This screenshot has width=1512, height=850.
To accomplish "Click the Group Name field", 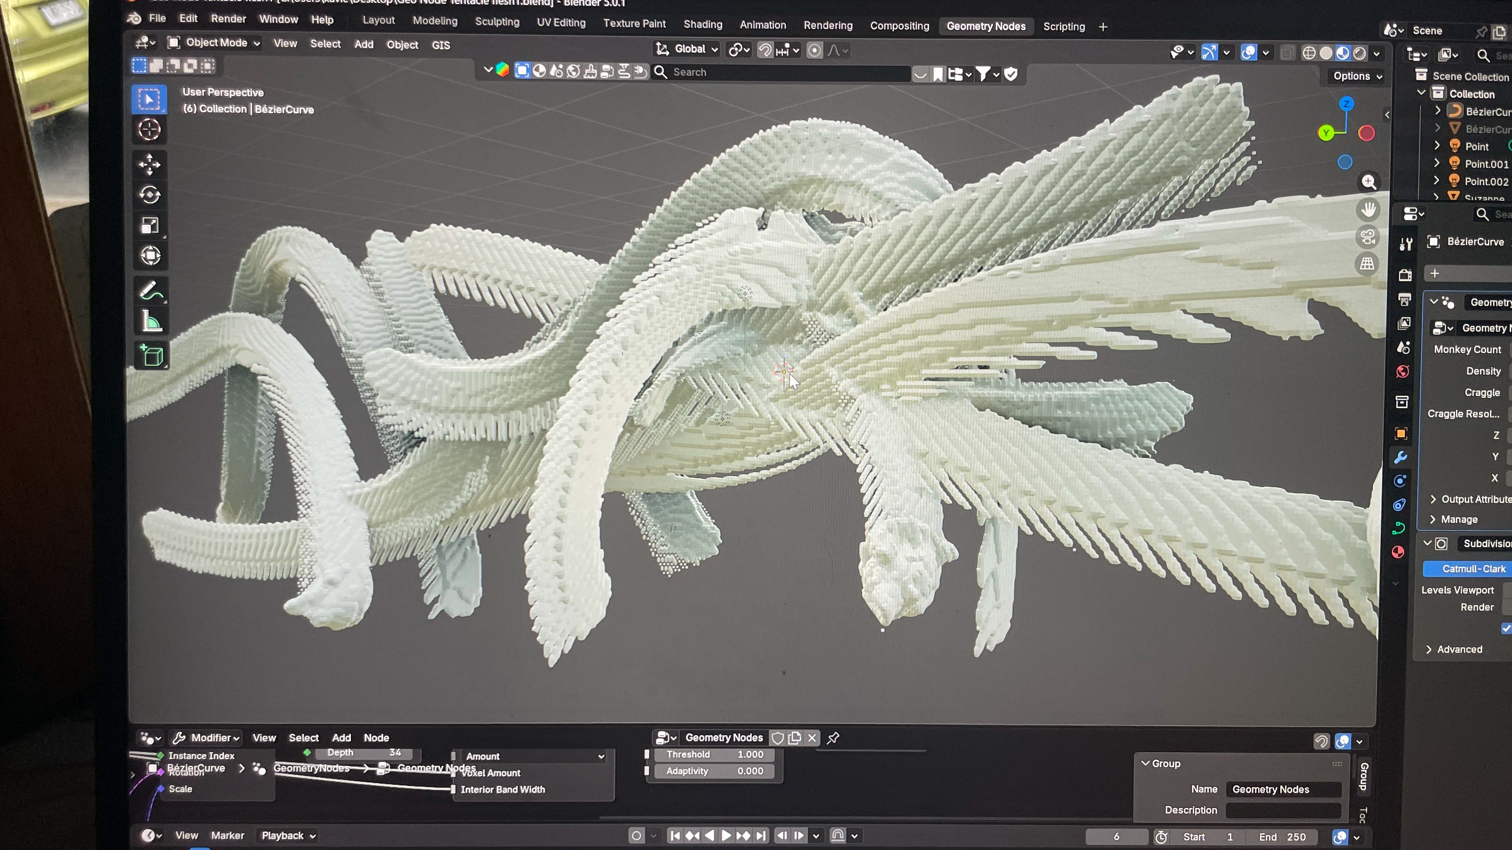I will [x=1284, y=789].
